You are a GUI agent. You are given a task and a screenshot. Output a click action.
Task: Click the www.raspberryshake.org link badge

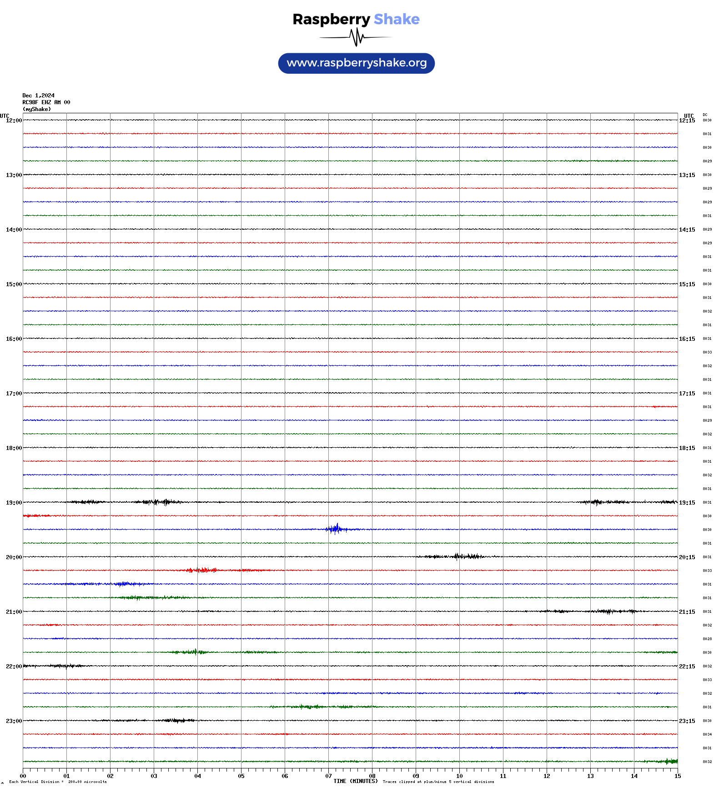coord(356,63)
